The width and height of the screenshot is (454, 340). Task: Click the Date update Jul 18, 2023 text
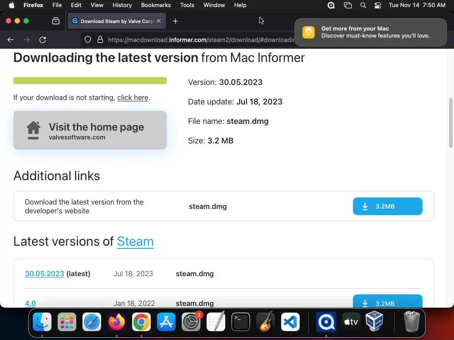[235, 102]
